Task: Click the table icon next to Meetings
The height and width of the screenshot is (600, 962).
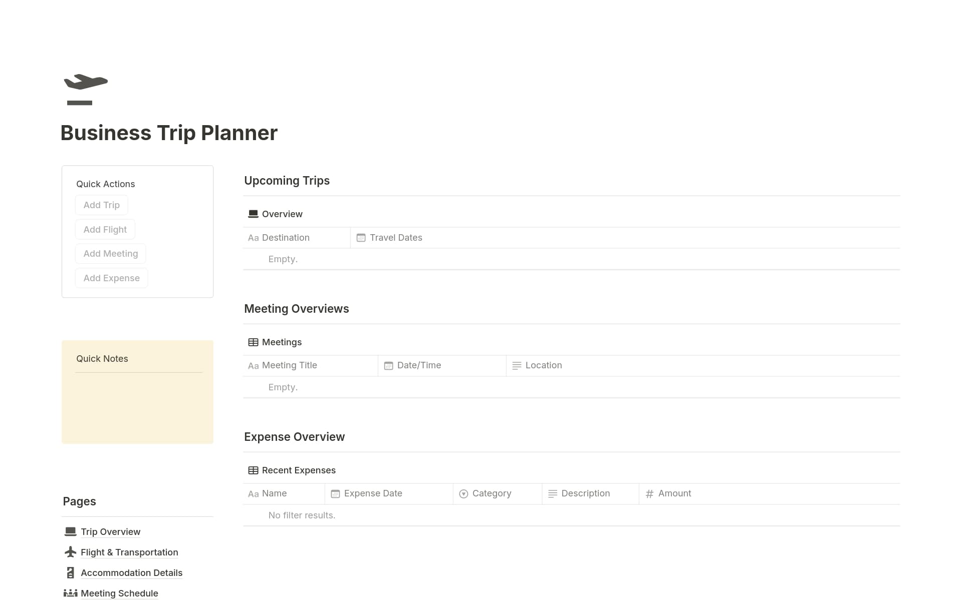Action: point(253,342)
